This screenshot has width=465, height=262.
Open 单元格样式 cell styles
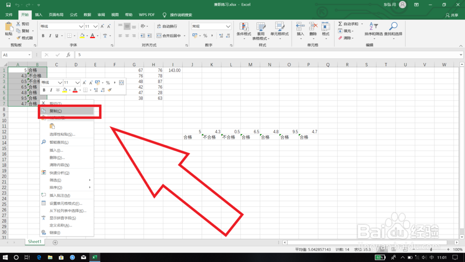tap(279, 30)
